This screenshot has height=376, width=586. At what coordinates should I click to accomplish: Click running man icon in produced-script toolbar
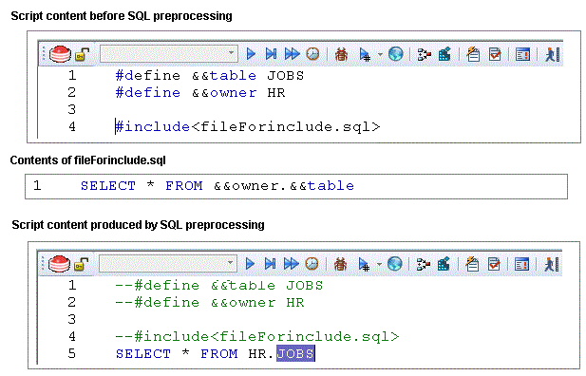click(x=551, y=265)
